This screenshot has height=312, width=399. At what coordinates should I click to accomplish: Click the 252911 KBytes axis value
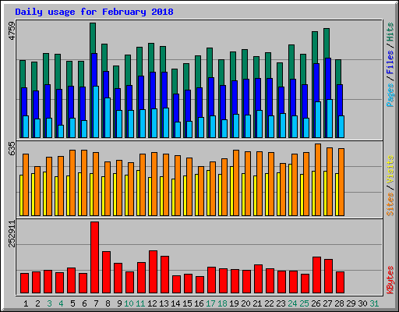[12, 233]
